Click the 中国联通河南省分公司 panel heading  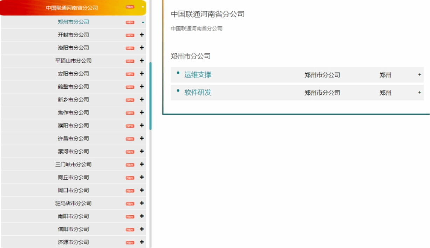[x=207, y=14]
